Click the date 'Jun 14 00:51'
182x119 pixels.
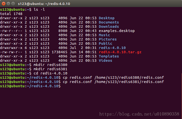click(x=83, y=52)
